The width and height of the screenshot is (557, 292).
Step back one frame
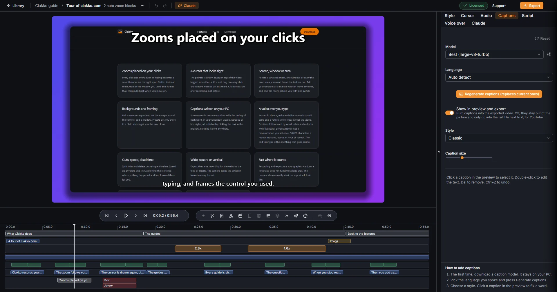(x=116, y=216)
